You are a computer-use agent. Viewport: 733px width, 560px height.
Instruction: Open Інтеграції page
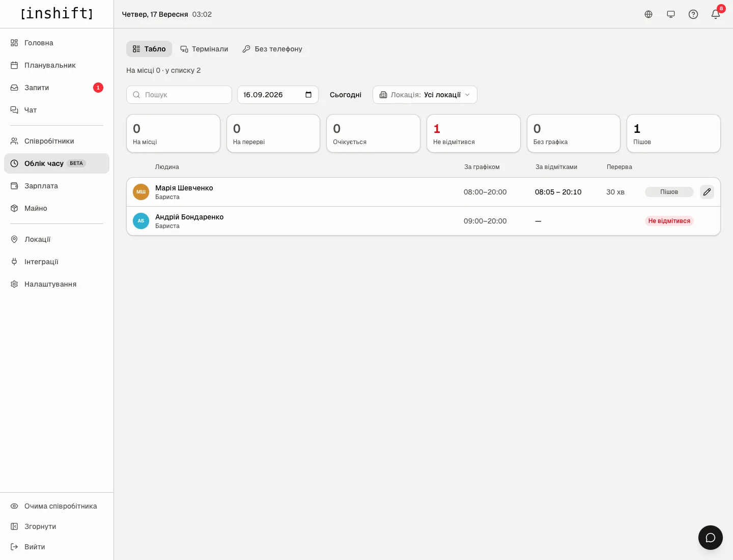(x=57, y=262)
